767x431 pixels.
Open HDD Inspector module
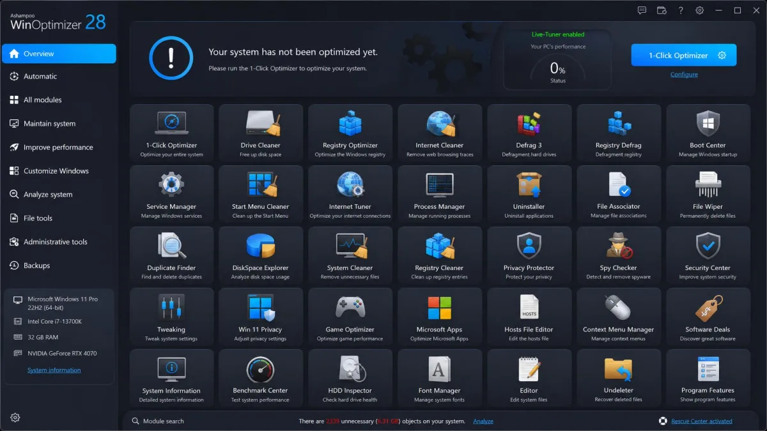pos(350,379)
